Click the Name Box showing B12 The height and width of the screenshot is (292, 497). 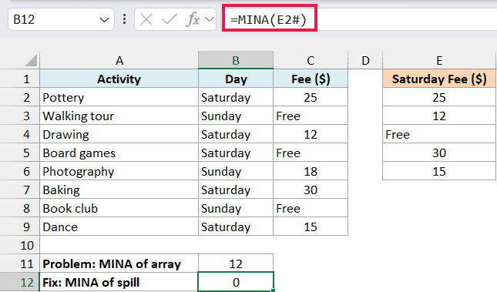coord(61,20)
